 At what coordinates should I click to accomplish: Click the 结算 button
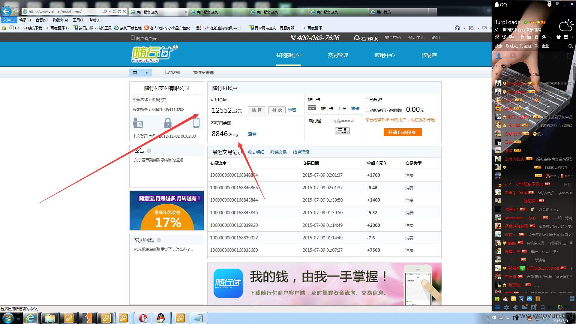tap(256, 110)
